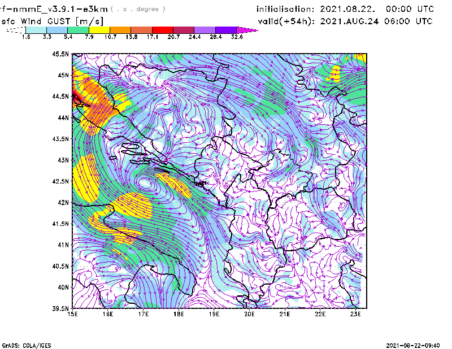Viewport: 452px width, 349px height.
Task: Click the 19E longitude axis label
Action: (x=215, y=315)
